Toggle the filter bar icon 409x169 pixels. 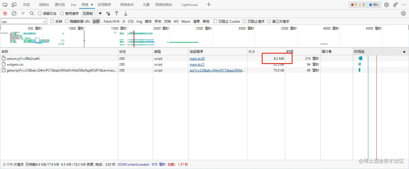[23, 13]
